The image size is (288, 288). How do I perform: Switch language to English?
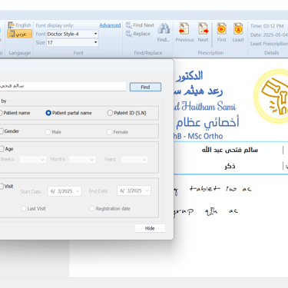coord(19,25)
